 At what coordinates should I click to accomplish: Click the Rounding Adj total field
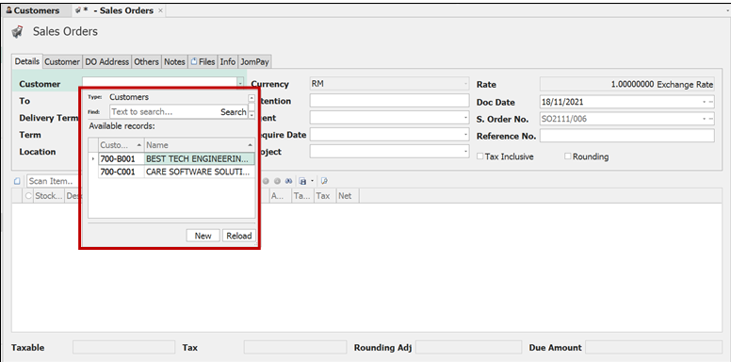click(468, 347)
